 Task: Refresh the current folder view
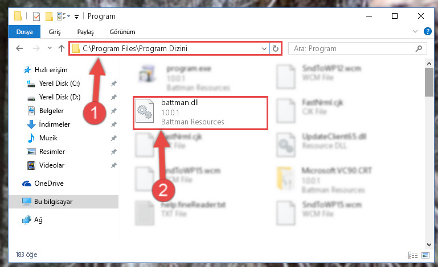click(276, 48)
